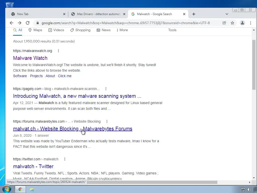The width and height of the screenshot is (257, 193).
Task: Open options for forums.malwarebytes.com result
Action: (x=107, y=121)
